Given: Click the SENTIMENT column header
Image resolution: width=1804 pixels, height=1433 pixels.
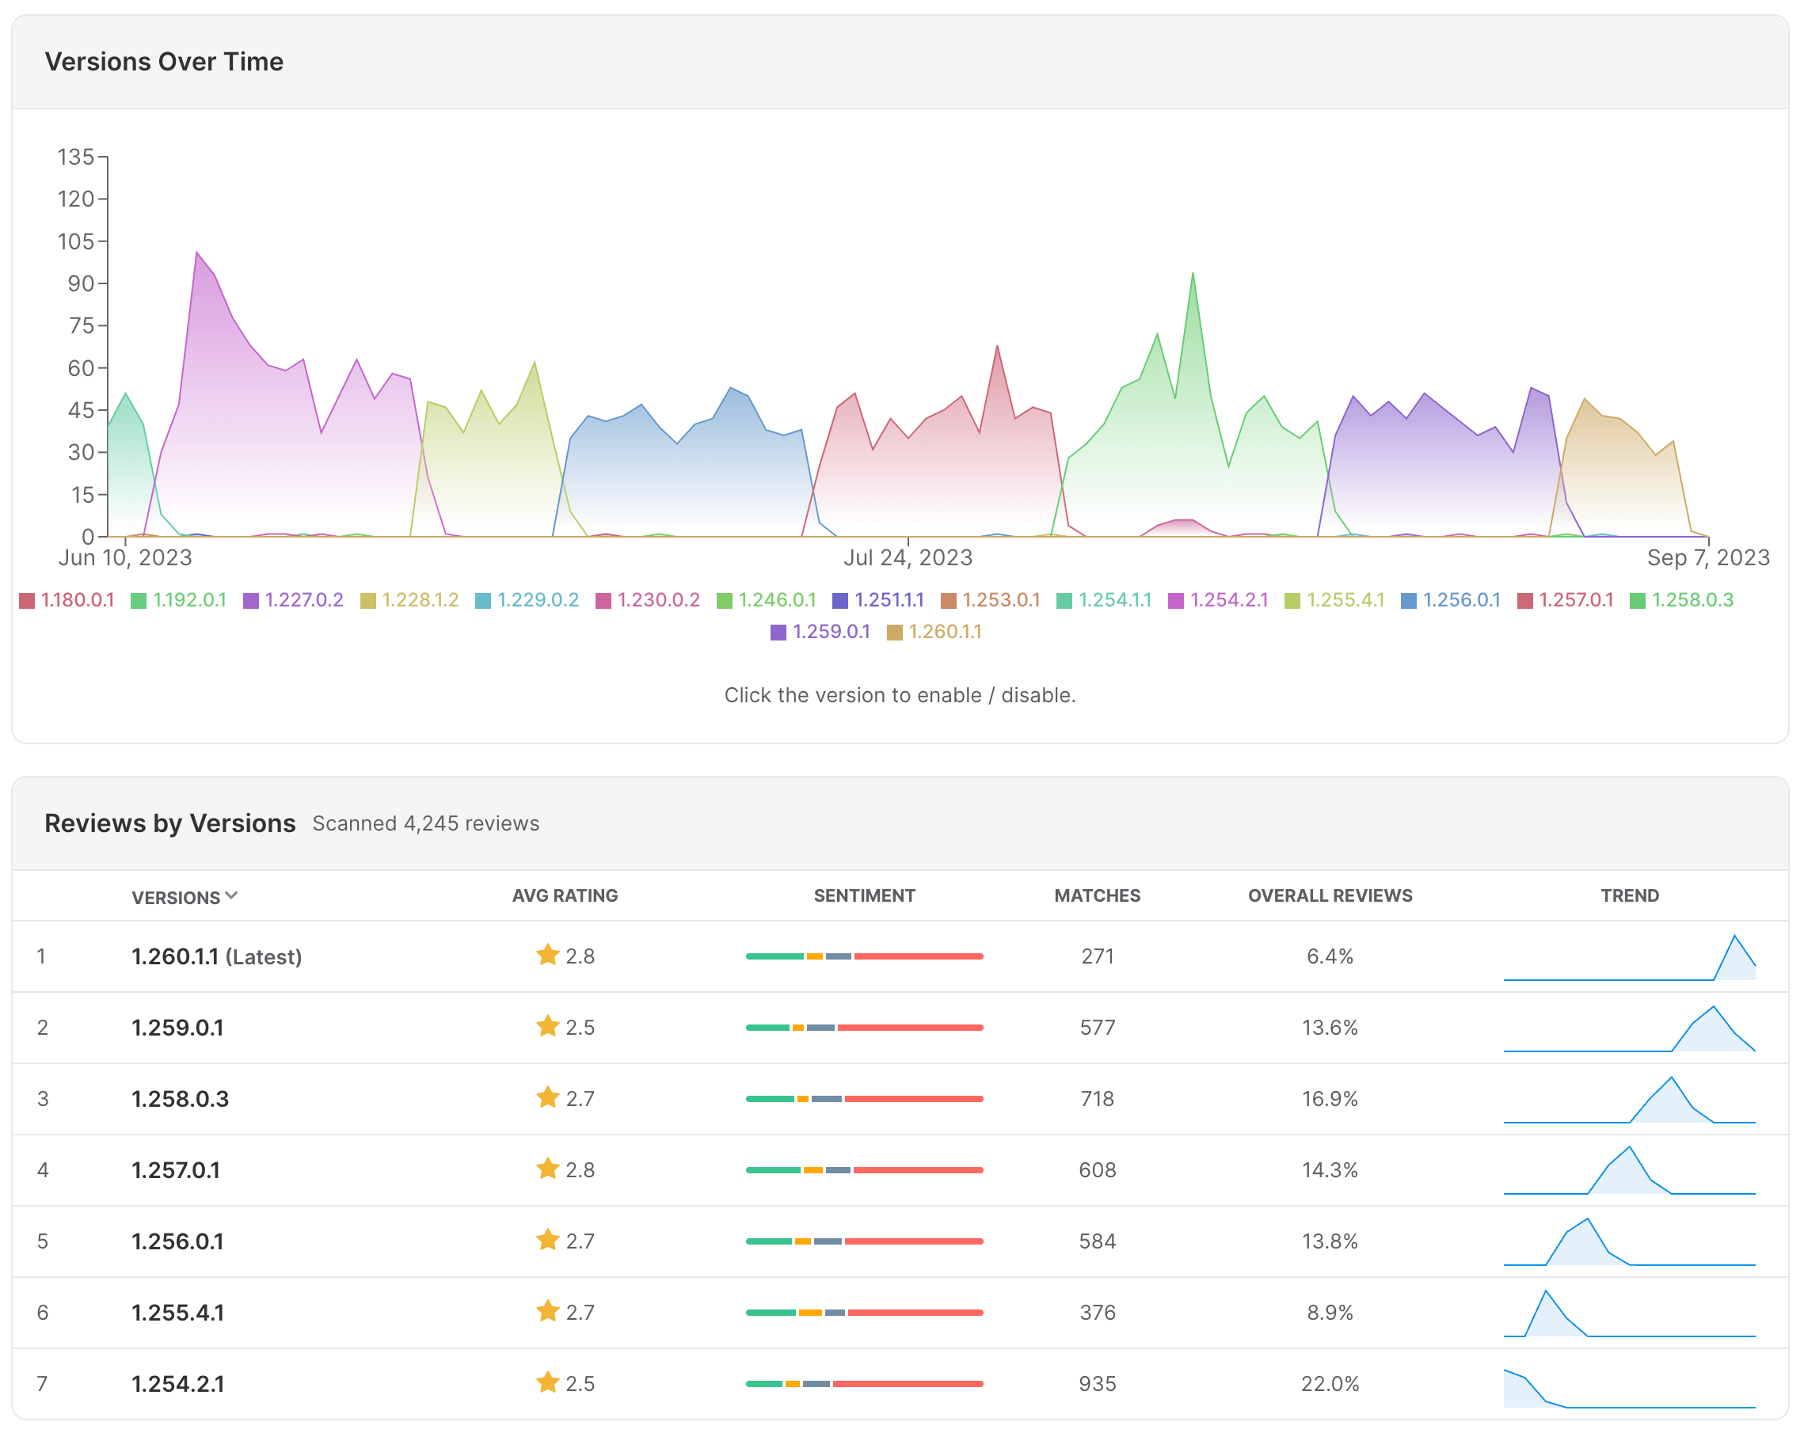Looking at the screenshot, I should [864, 895].
